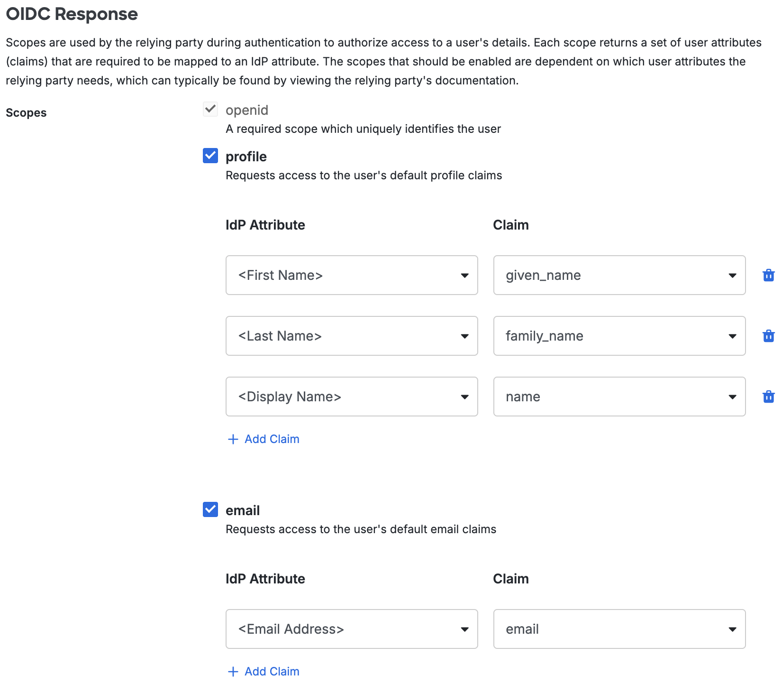Disable the profile scope
782x684 pixels.
click(x=210, y=156)
